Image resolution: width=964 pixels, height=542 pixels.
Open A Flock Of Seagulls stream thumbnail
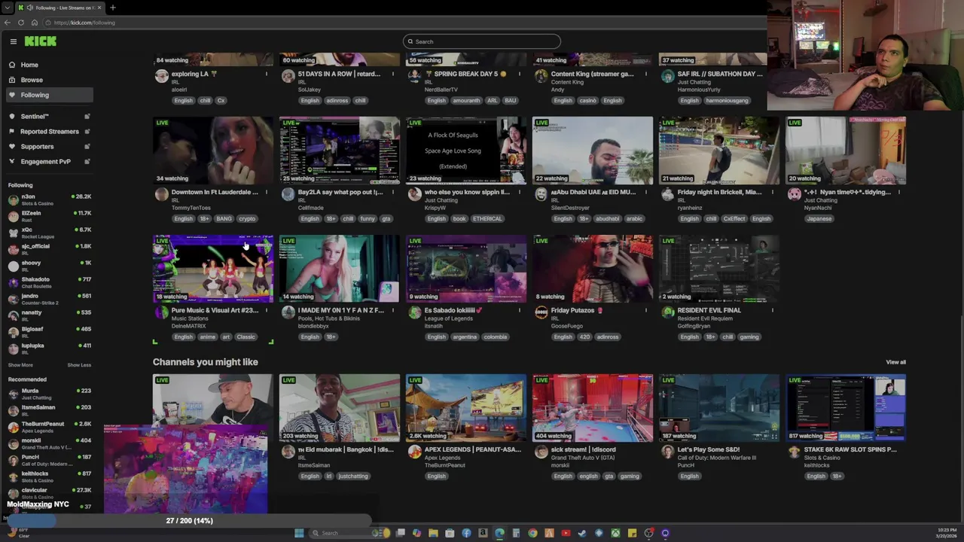tap(466, 151)
